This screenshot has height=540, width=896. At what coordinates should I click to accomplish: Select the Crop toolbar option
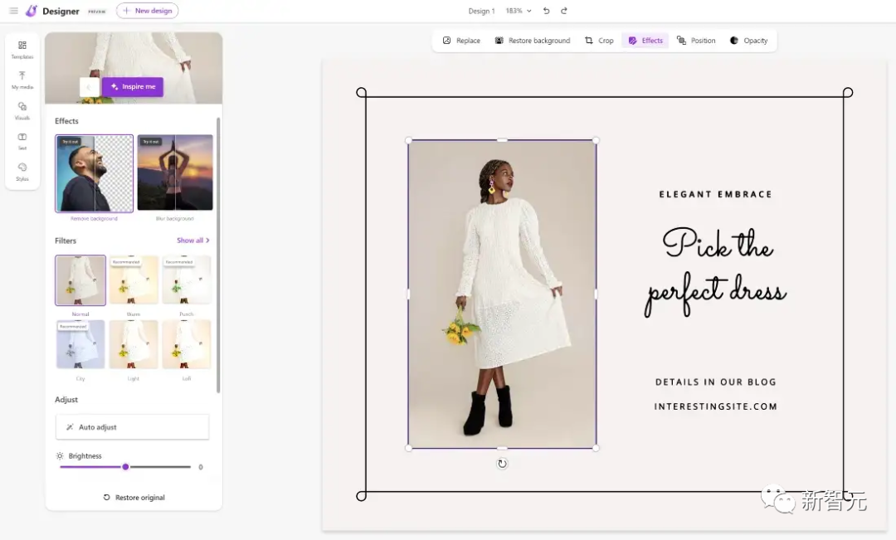tap(599, 41)
